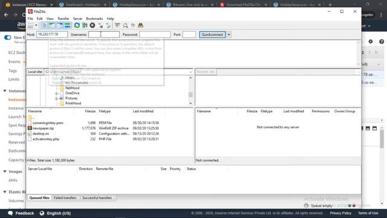Viewport: 387px width, 218px height.
Task: Cancel current operation icon
Action: pyautogui.click(x=93, y=25)
